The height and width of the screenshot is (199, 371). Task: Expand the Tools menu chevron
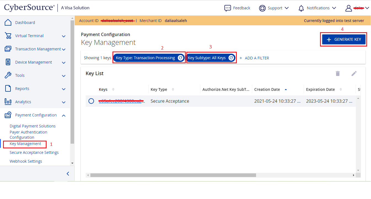(64, 76)
